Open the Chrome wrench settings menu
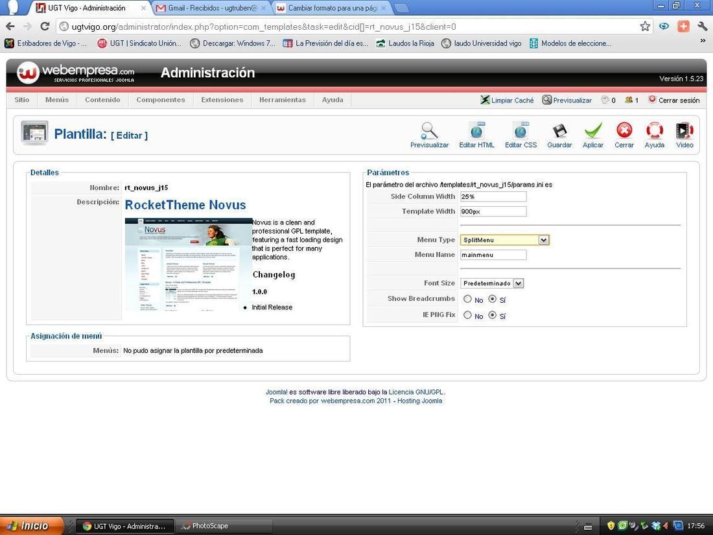 point(703,27)
